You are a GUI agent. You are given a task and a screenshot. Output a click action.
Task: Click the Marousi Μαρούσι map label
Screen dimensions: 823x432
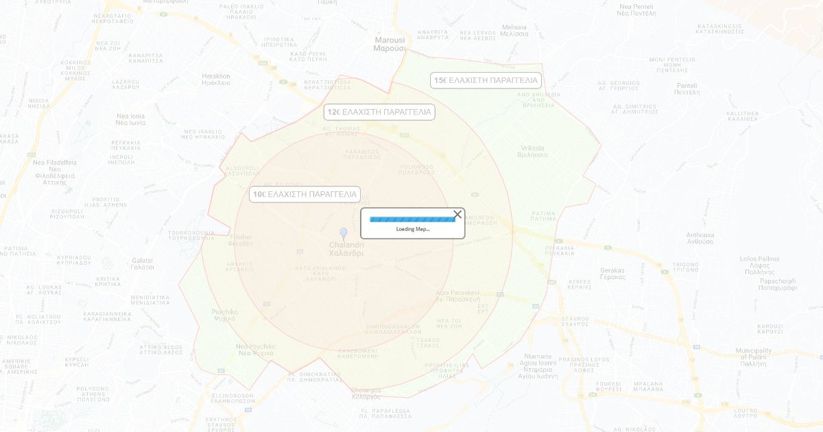(x=390, y=45)
